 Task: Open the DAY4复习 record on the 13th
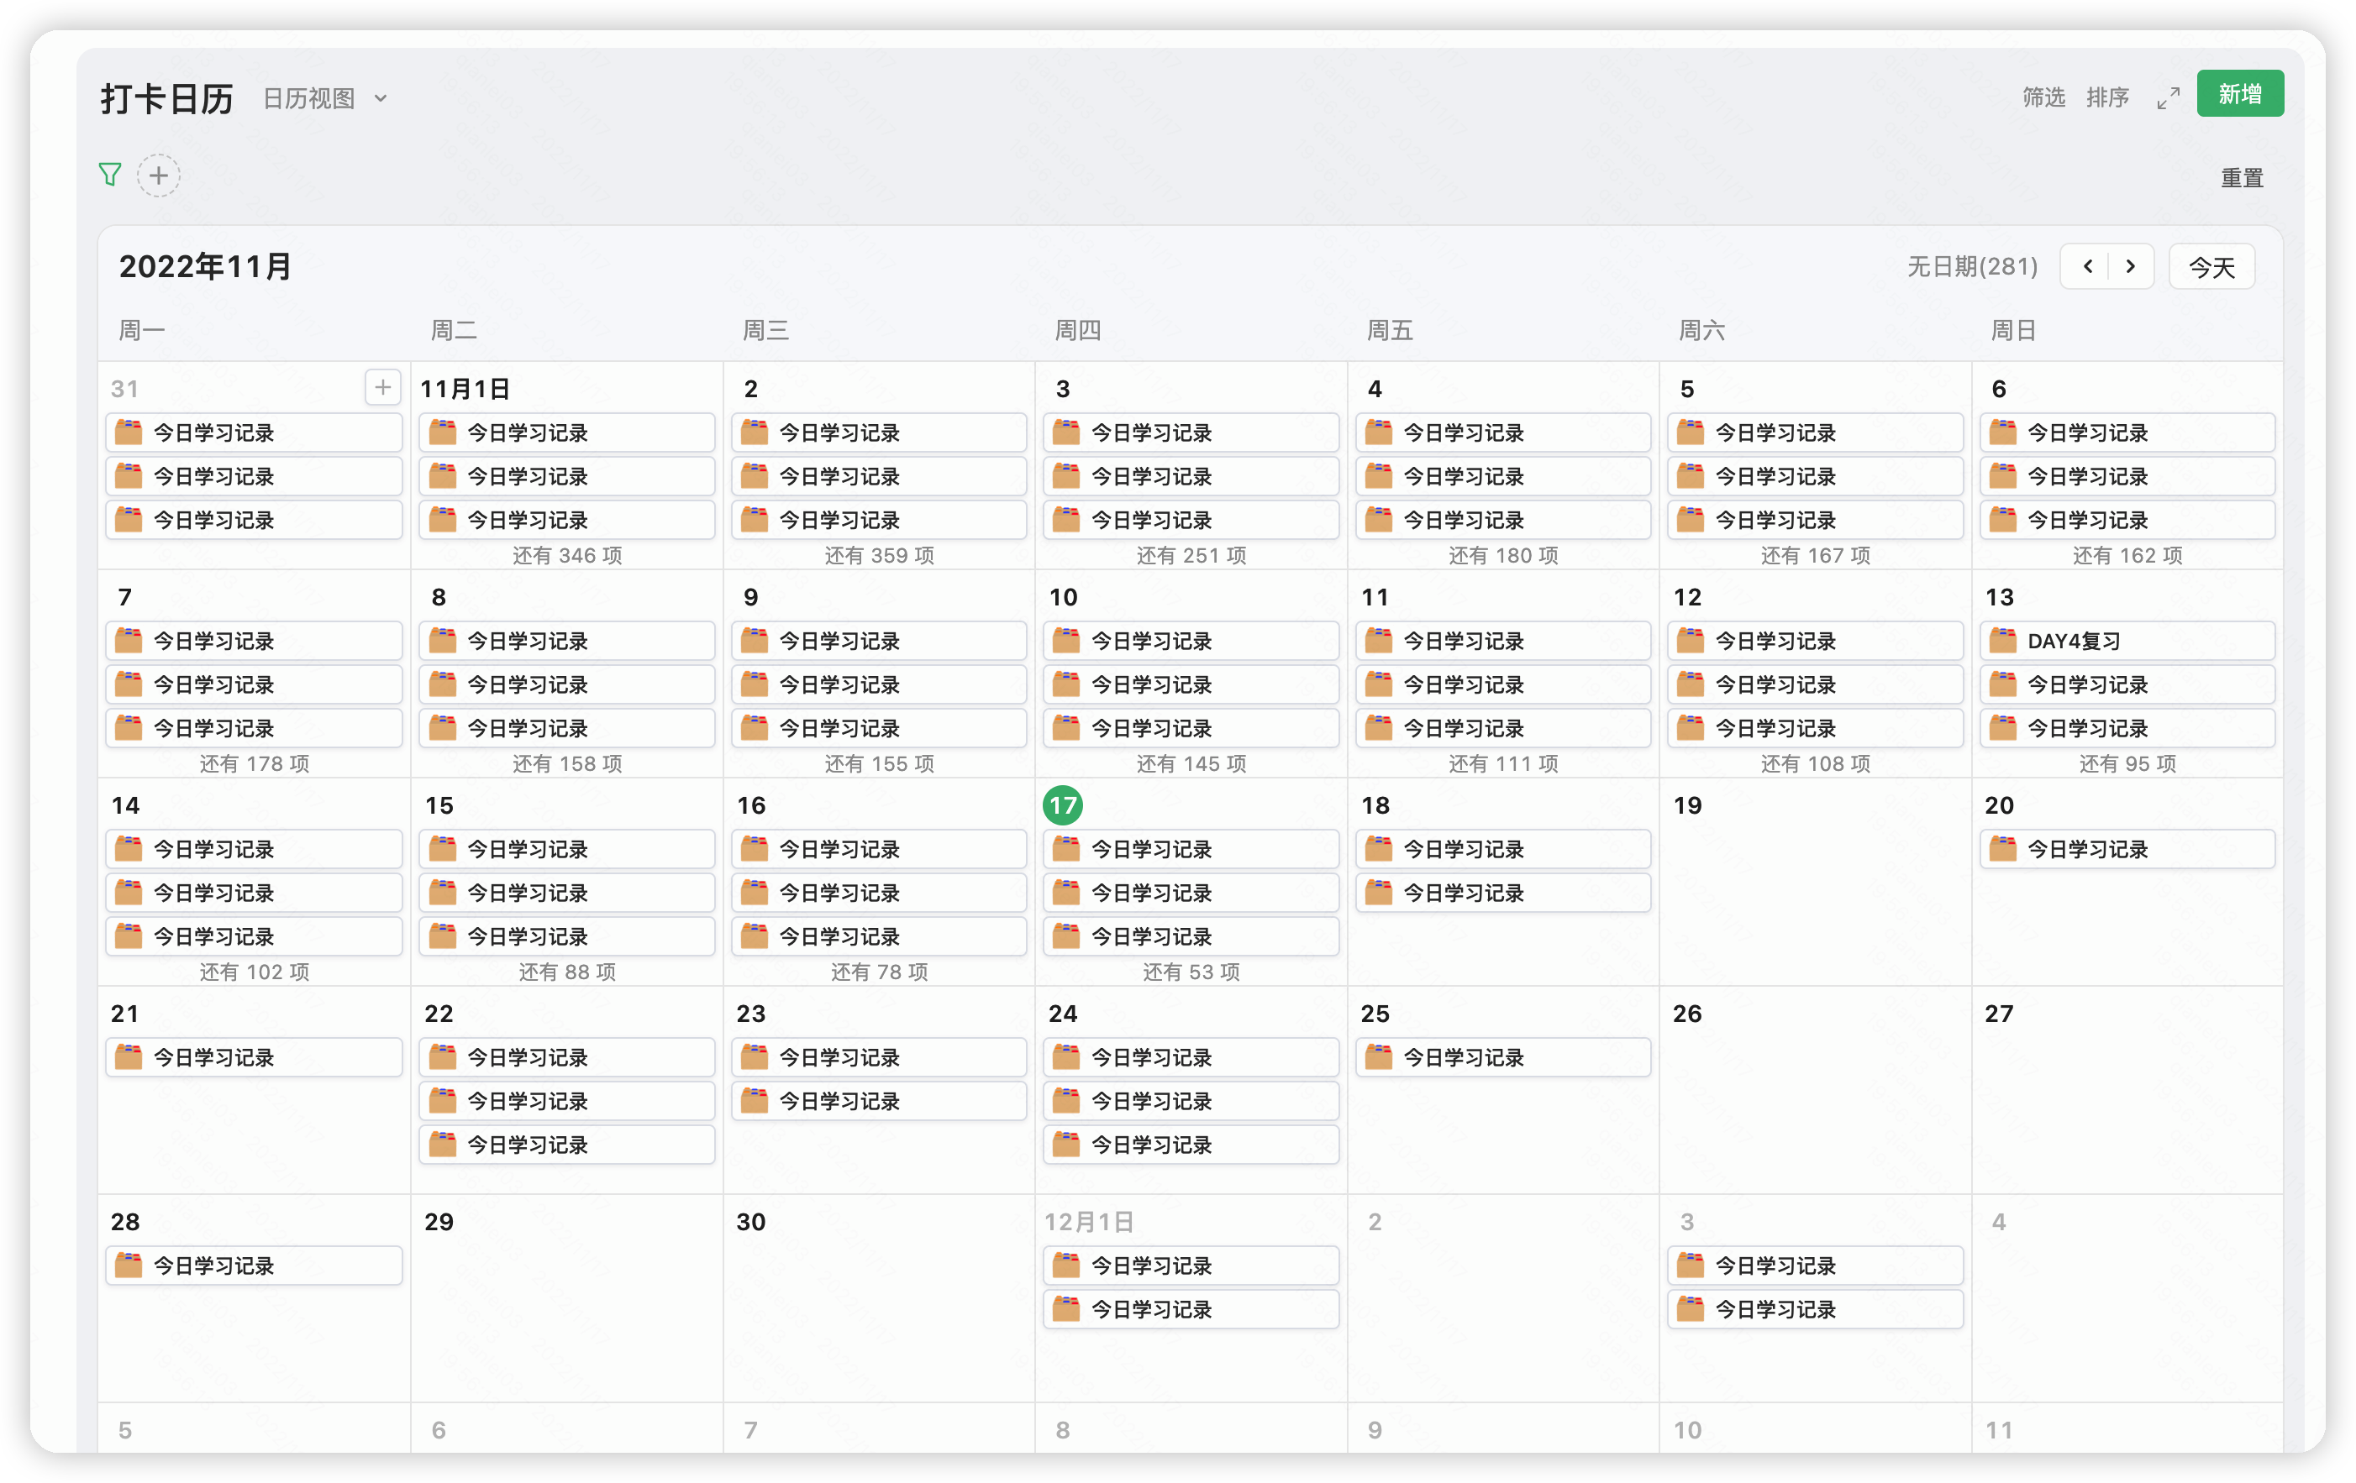[x=2128, y=642]
